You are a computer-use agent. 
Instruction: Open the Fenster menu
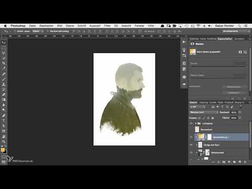pos(139,26)
